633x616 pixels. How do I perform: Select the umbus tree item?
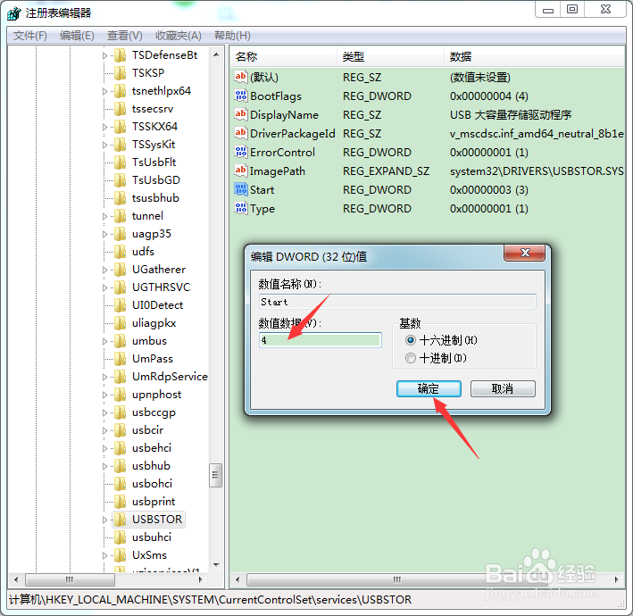tap(149, 341)
